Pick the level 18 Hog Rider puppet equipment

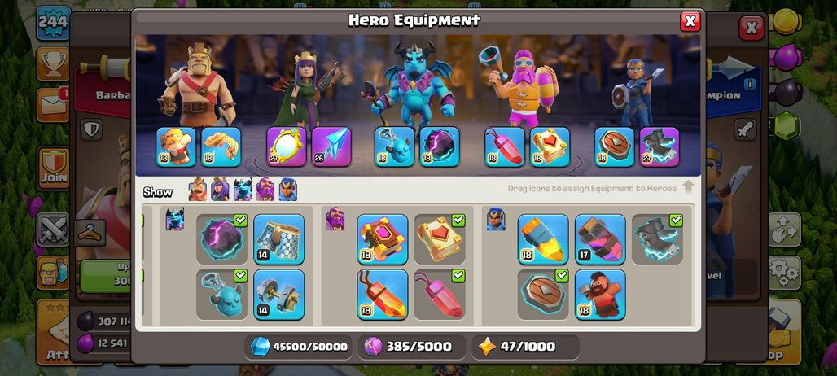click(601, 295)
